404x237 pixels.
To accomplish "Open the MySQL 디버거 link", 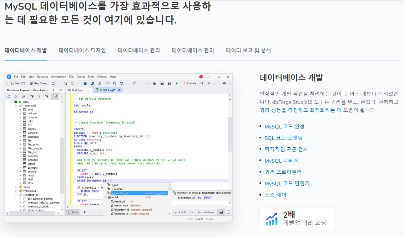I will click(x=281, y=161).
